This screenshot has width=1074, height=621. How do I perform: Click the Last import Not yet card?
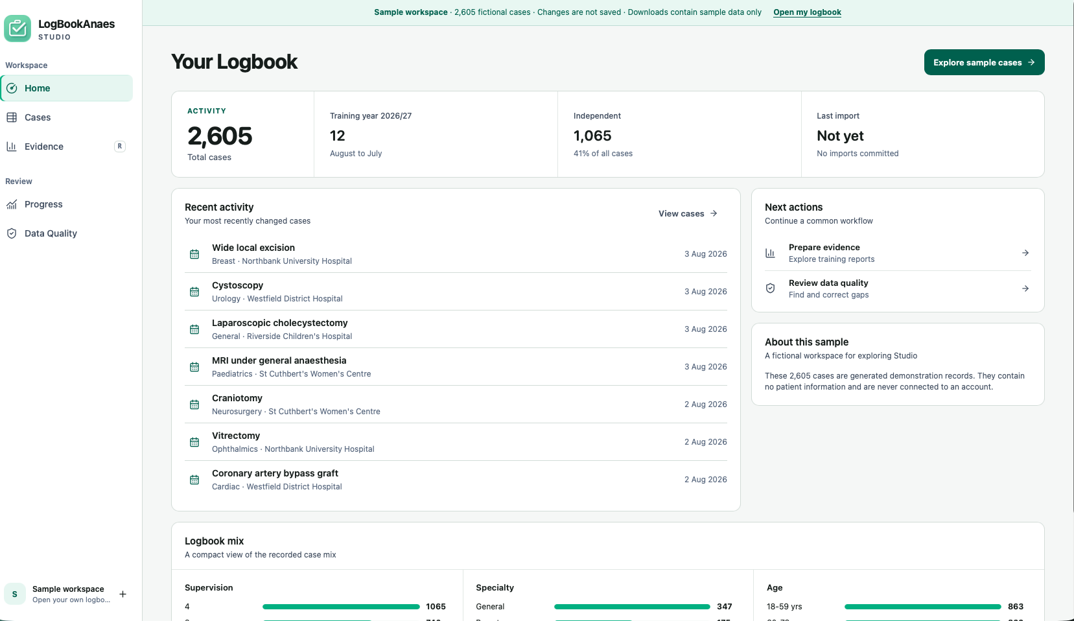point(923,134)
